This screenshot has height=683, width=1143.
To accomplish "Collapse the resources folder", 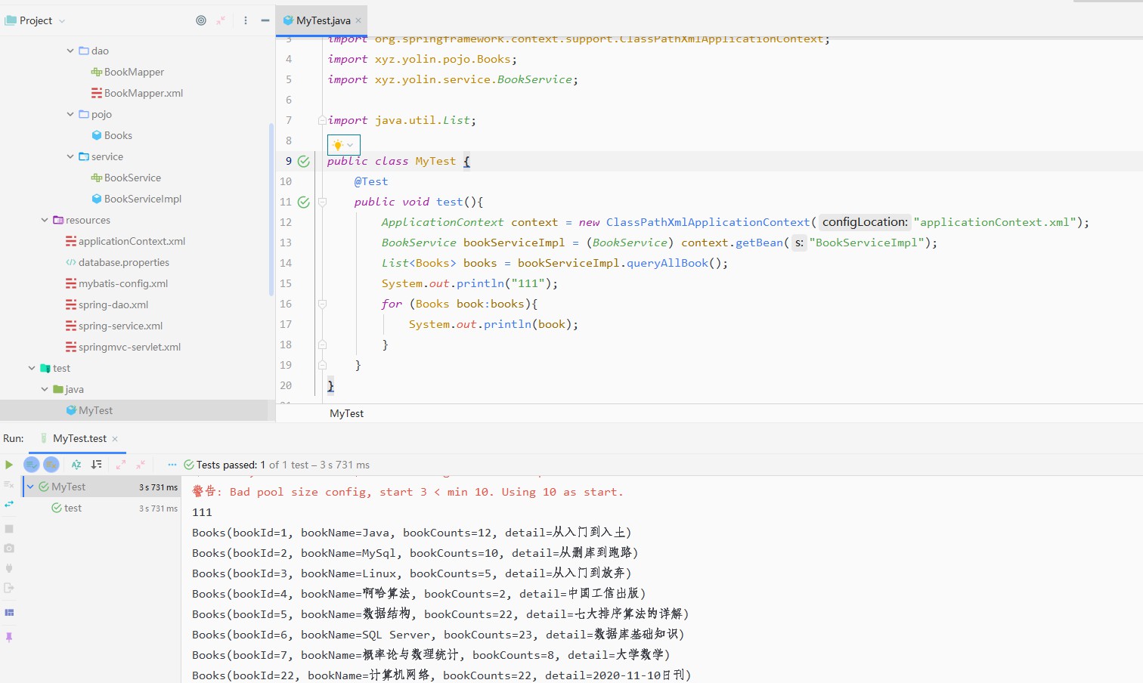I will (x=45, y=220).
